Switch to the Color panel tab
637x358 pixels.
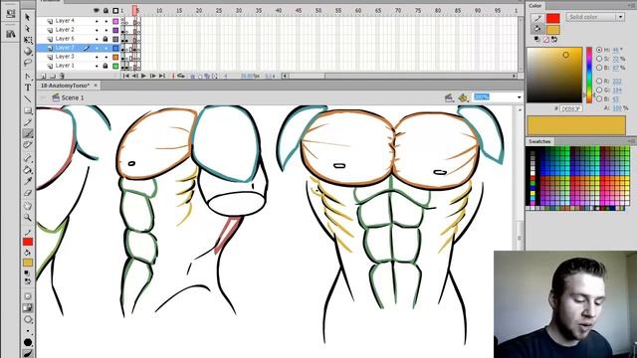[x=535, y=6]
